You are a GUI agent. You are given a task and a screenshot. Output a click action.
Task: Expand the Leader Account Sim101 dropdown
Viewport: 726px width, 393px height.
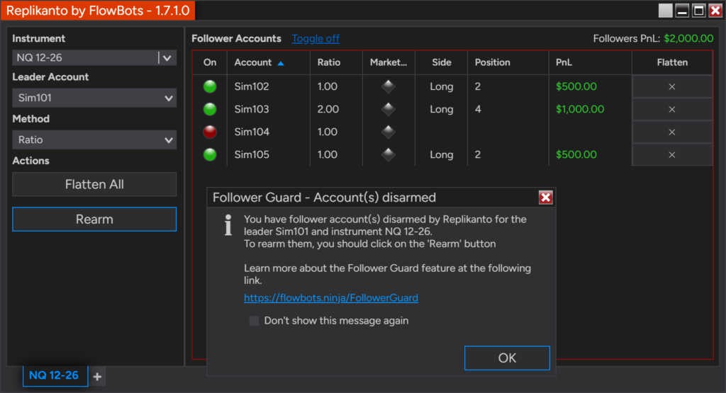[x=94, y=98]
